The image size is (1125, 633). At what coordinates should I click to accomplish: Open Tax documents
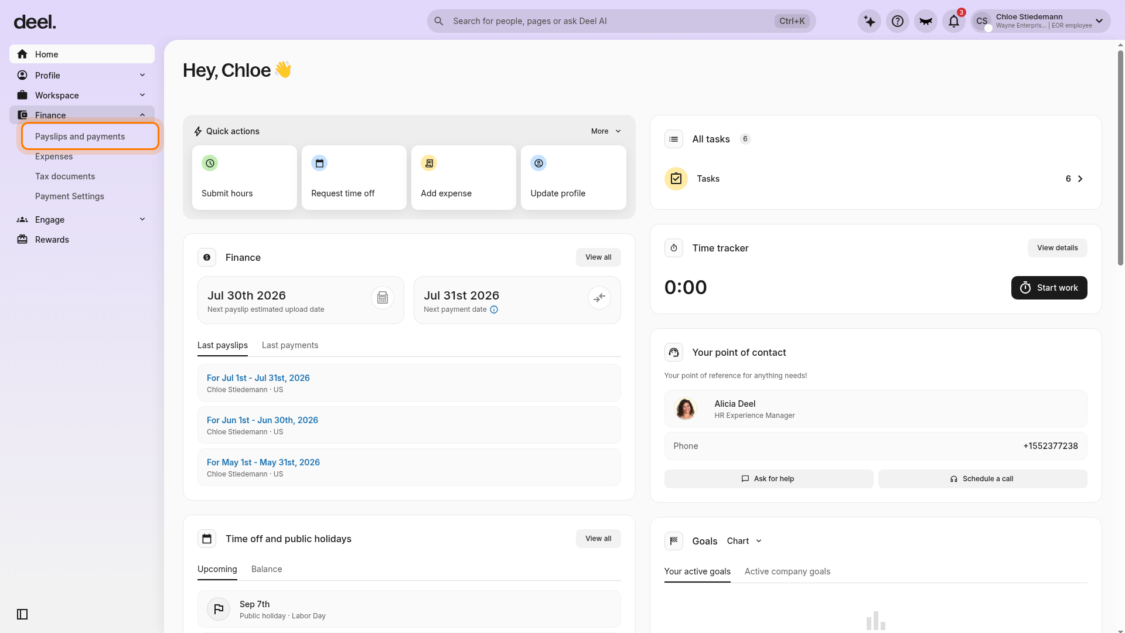coord(65,176)
